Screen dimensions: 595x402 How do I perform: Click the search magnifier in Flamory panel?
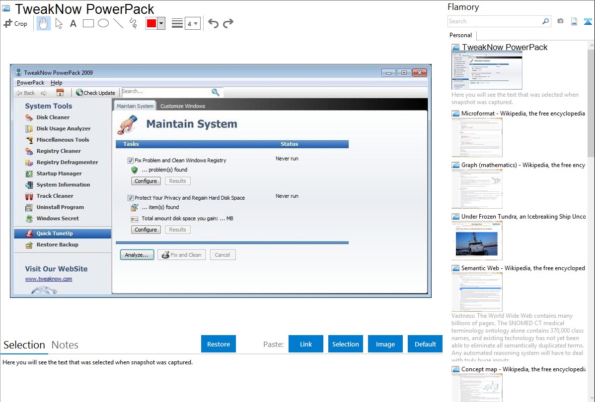point(545,21)
